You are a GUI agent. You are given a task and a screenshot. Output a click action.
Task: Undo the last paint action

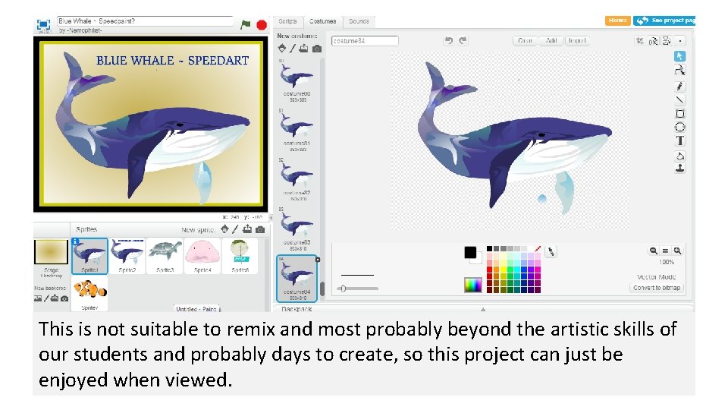[x=448, y=40]
